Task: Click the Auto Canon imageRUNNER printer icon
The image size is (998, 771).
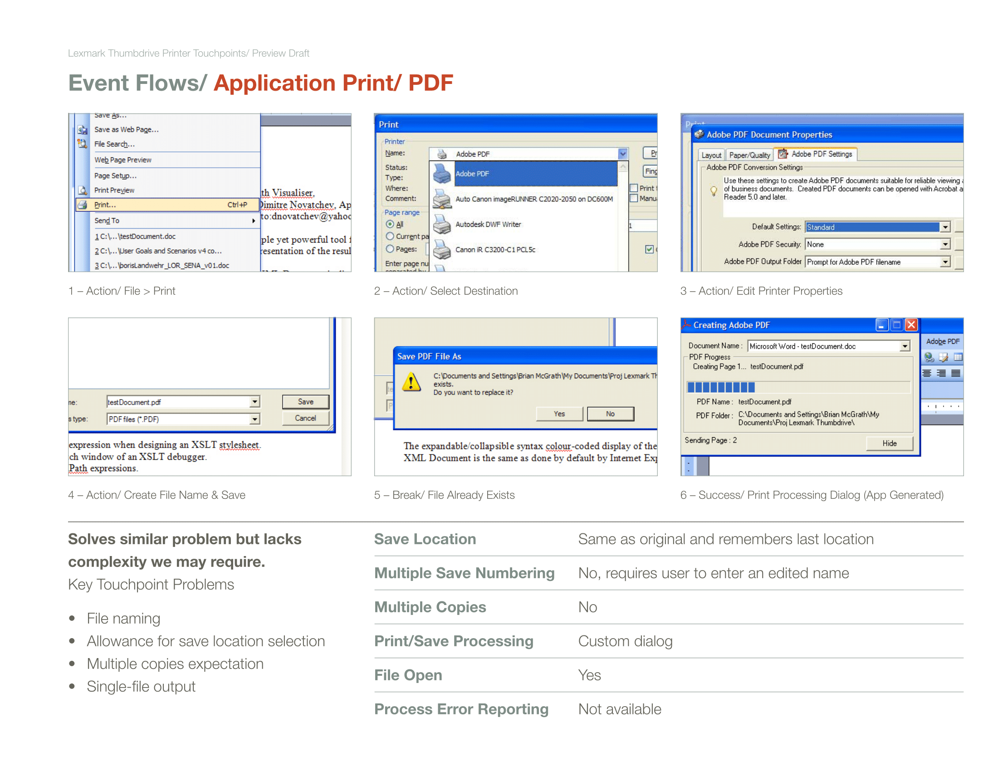Action: click(442, 199)
